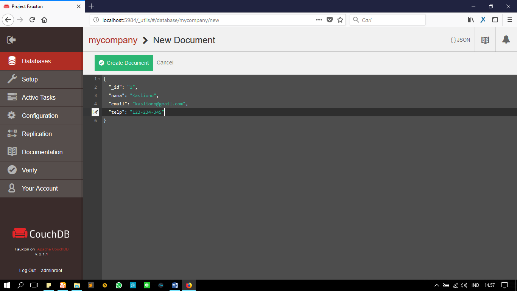Log Out of adminroot
The width and height of the screenshot is (517, 291).
(27, 270)
